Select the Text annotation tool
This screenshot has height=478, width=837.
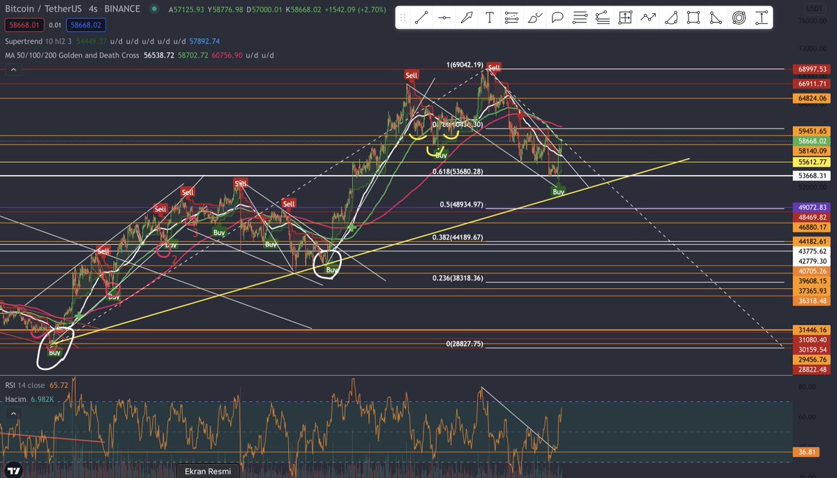click(489, 18)
